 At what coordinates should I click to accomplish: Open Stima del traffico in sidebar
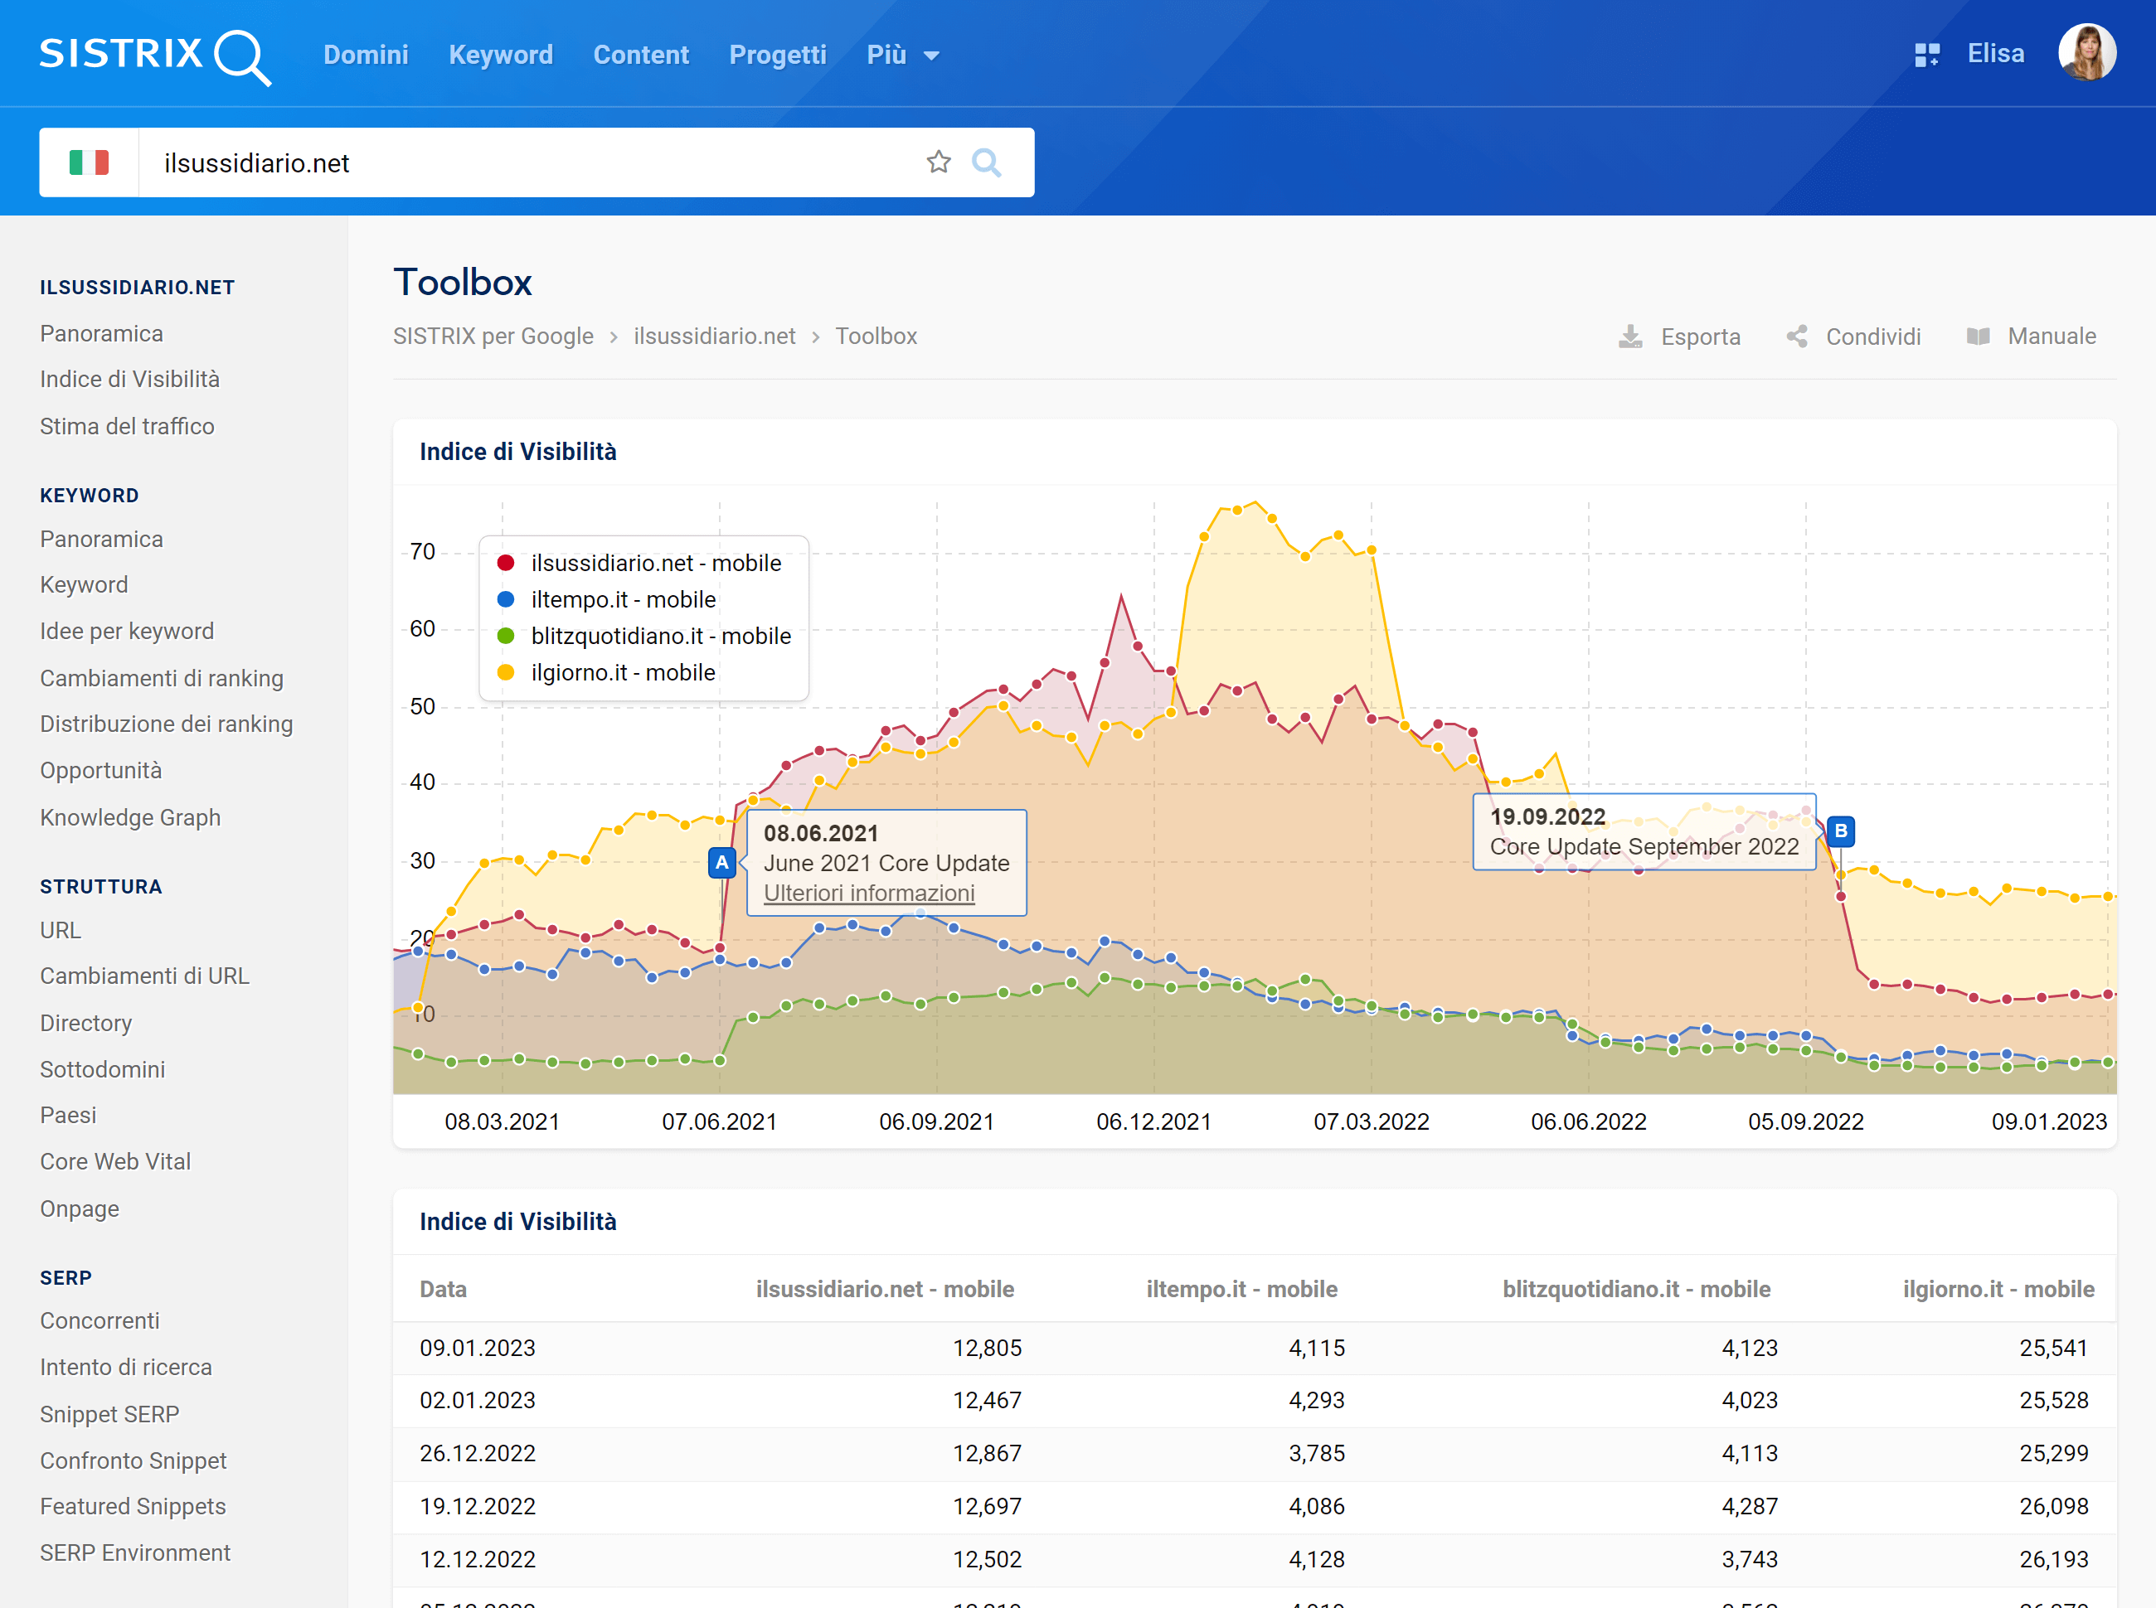coord(127,426)
